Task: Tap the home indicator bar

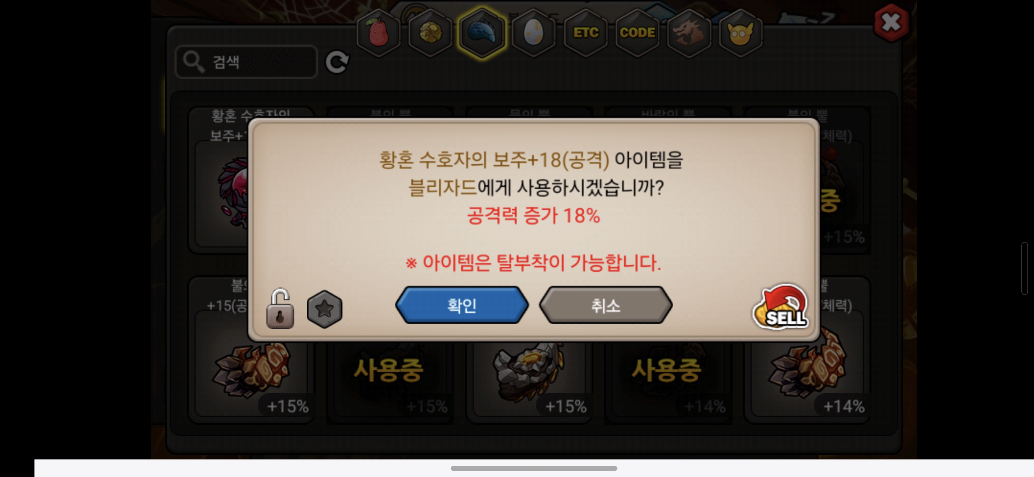Action: (x=534, y=468)
